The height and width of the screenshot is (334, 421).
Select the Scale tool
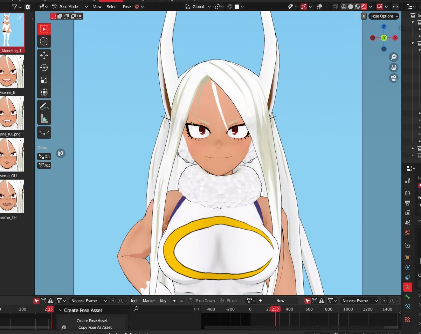44,80
